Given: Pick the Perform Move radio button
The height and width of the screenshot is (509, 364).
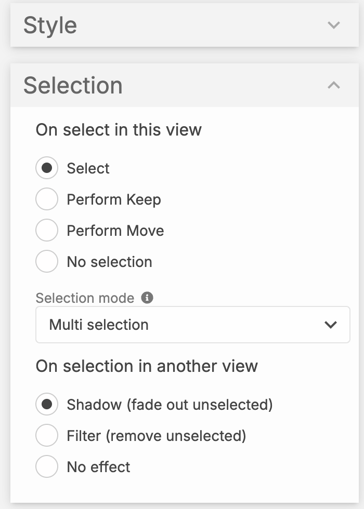Looking at the screenshot, I should 47,231.
